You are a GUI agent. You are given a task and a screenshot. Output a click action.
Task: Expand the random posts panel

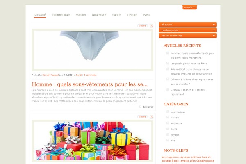click(188, 30)
